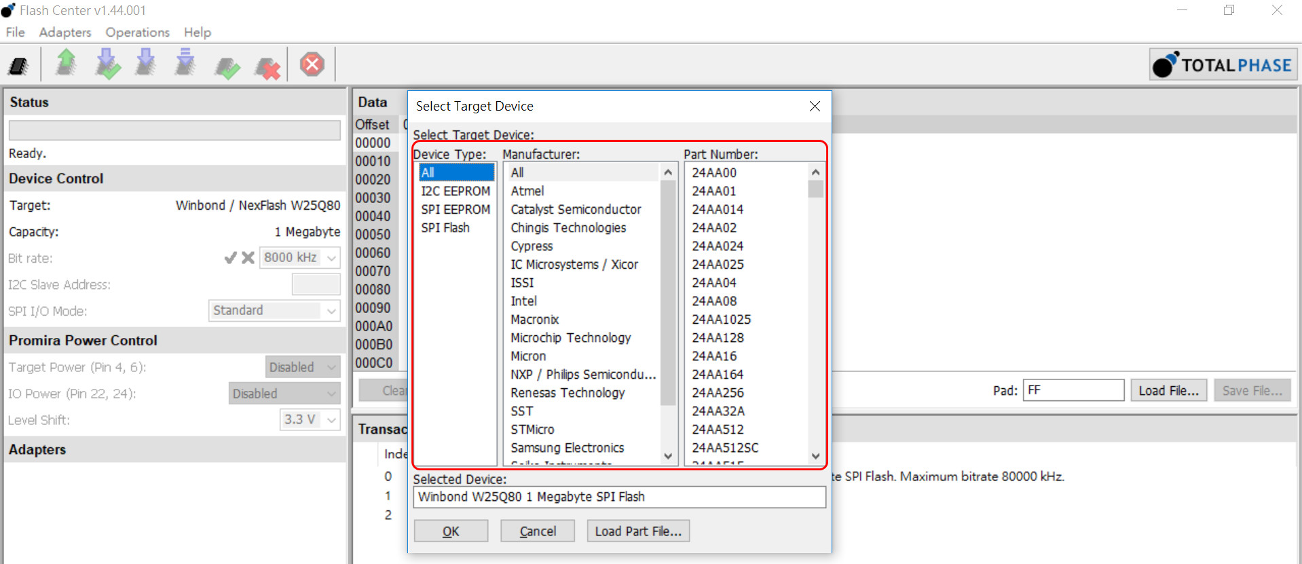
Task: Select Samsung Electronics manufacturer
Action: pyautogui.click(x=567, y=447)
